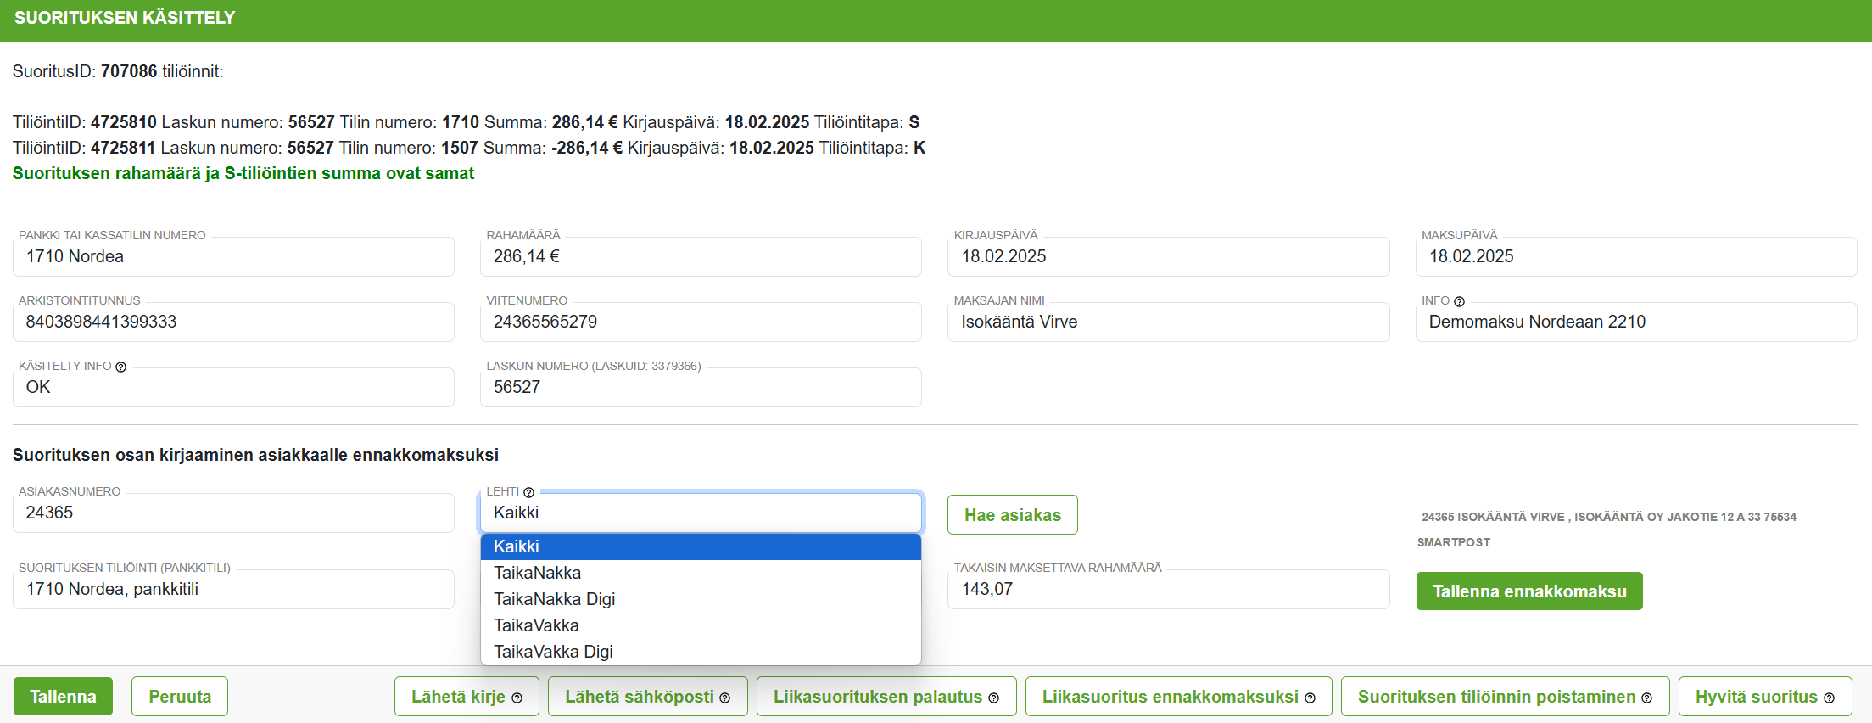Viewport: 1872px width, 723px height.
Task: Click SuoritusID value 707086
Action: pyautogui.click(x=129, y=71)
